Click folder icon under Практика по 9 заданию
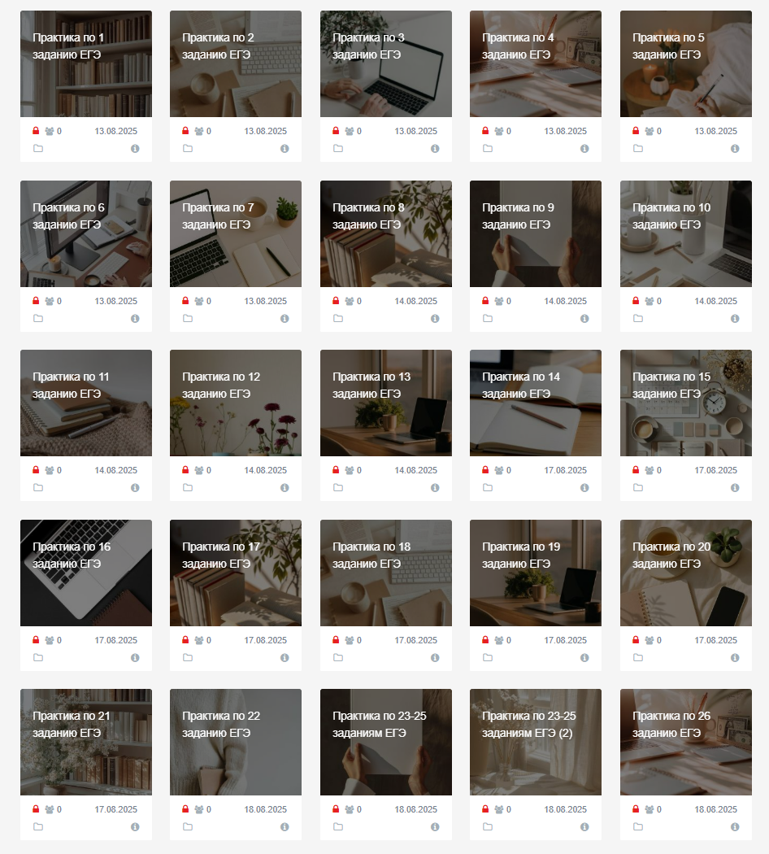The width and height of the screenshot is (769, 854). pyautogui.click(x=488, y=318)
